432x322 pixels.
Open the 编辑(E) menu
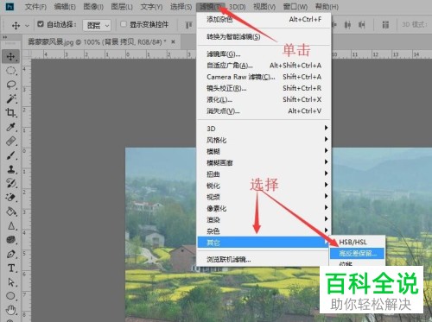65,7
